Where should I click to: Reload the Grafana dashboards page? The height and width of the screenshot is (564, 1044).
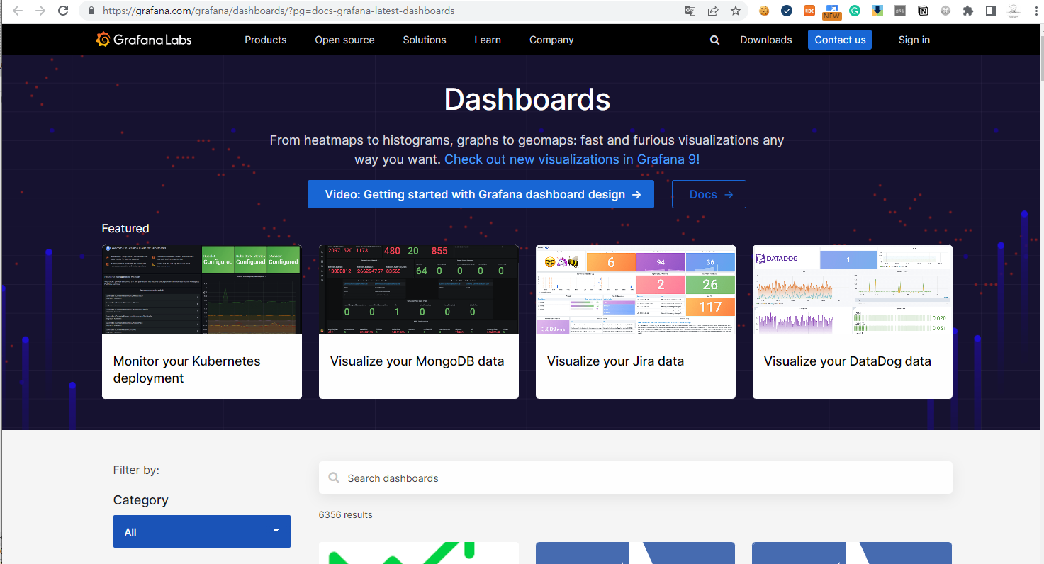pos(63,11)
